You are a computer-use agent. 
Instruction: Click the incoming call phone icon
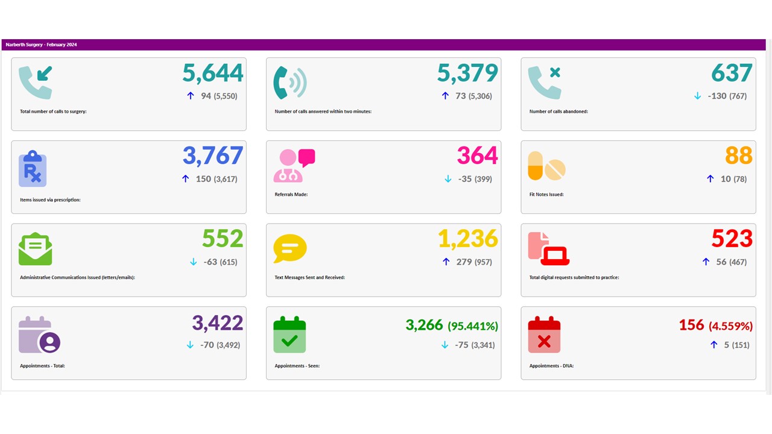[36, 82]
